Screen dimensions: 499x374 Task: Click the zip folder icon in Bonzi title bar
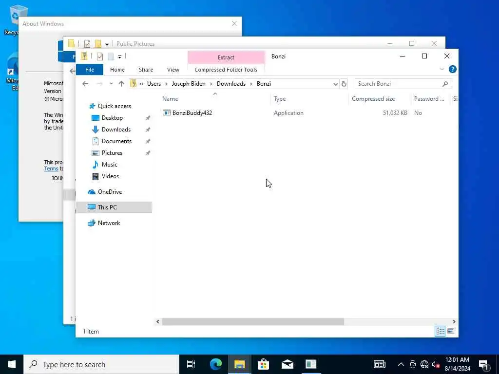[x=84, y=56]
